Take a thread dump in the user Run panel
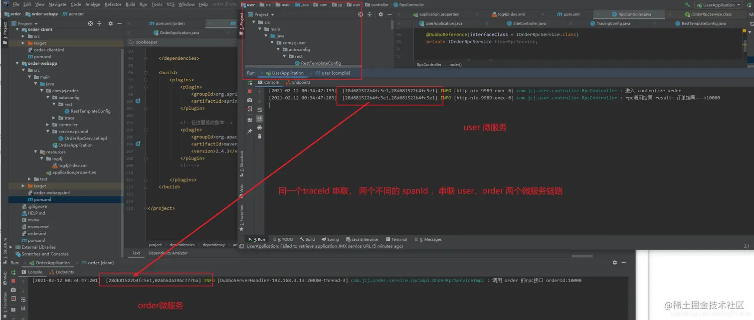The height and width of the screenshot is (320, 754). (x=250, y=100)
